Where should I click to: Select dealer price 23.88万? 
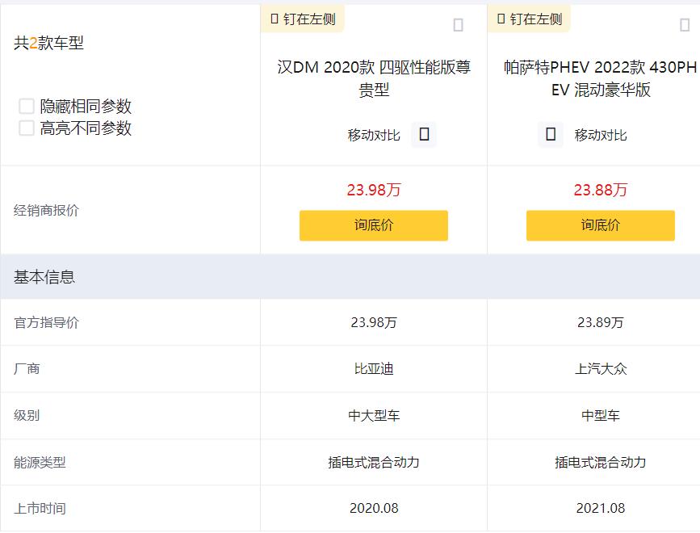(x=601, y=190)
